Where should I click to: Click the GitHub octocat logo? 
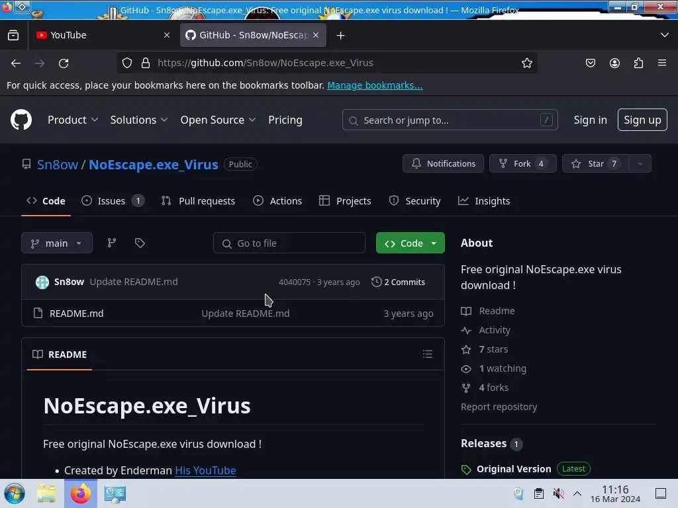click(x=21, y=120)
